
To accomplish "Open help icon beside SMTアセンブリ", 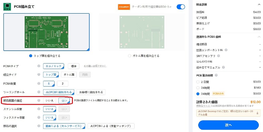I will point(219,56).
